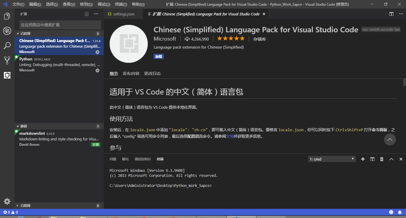406x218 pixels.
Task: Click the Chinese Language Pack extension logo
Action: (129, 44)
